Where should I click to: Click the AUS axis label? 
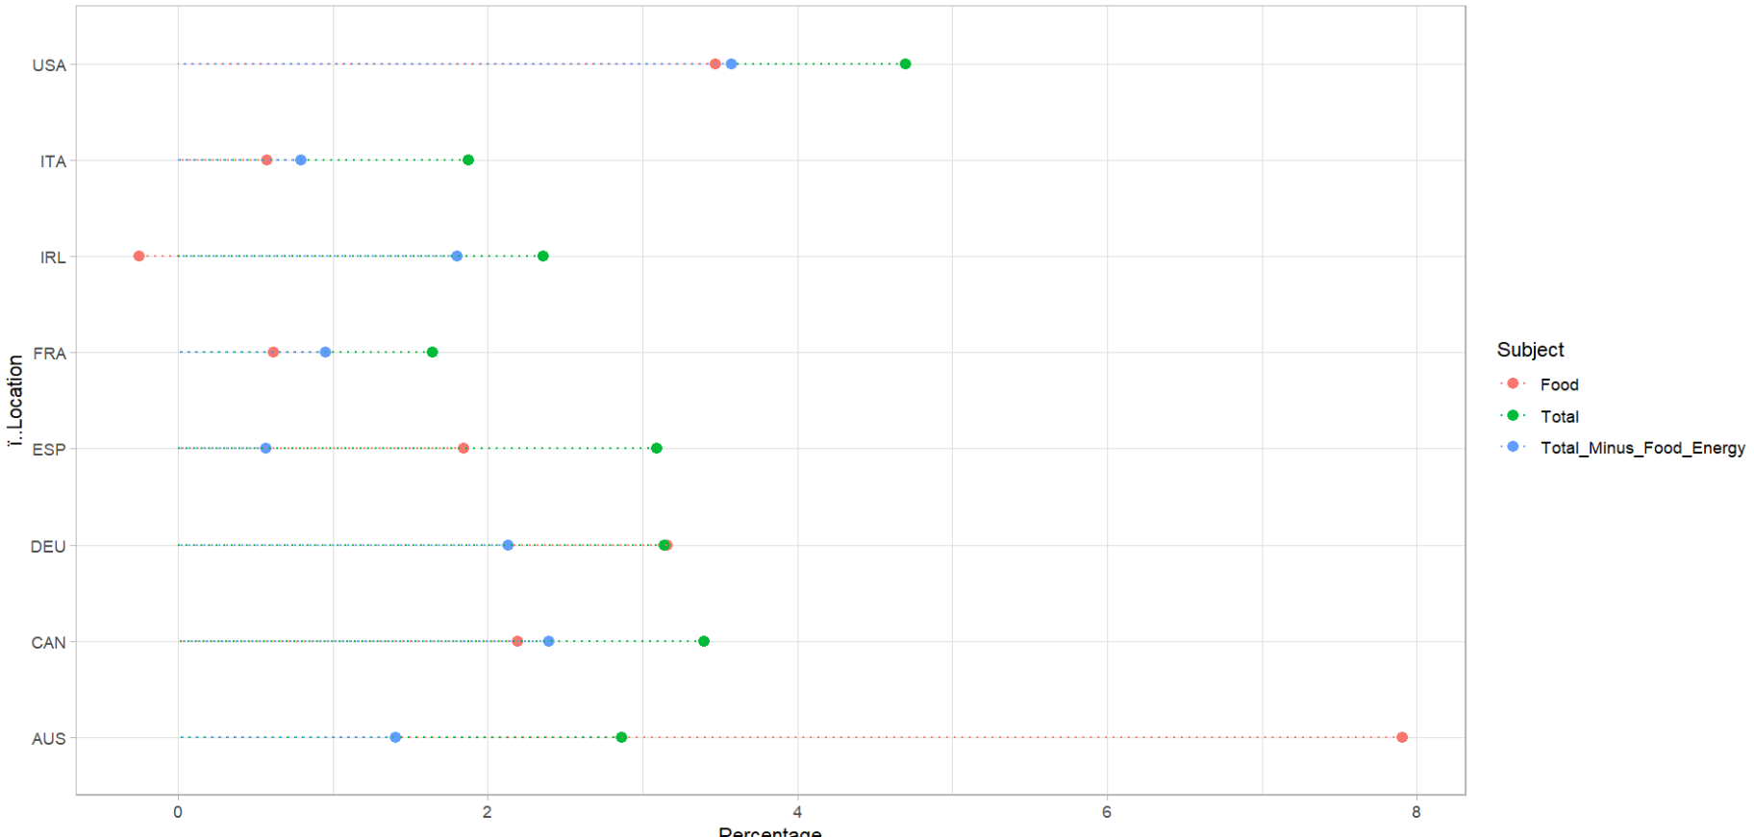point(49,739)
